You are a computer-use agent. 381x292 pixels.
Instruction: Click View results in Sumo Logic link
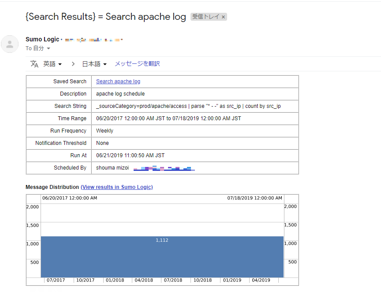point(116,187)
